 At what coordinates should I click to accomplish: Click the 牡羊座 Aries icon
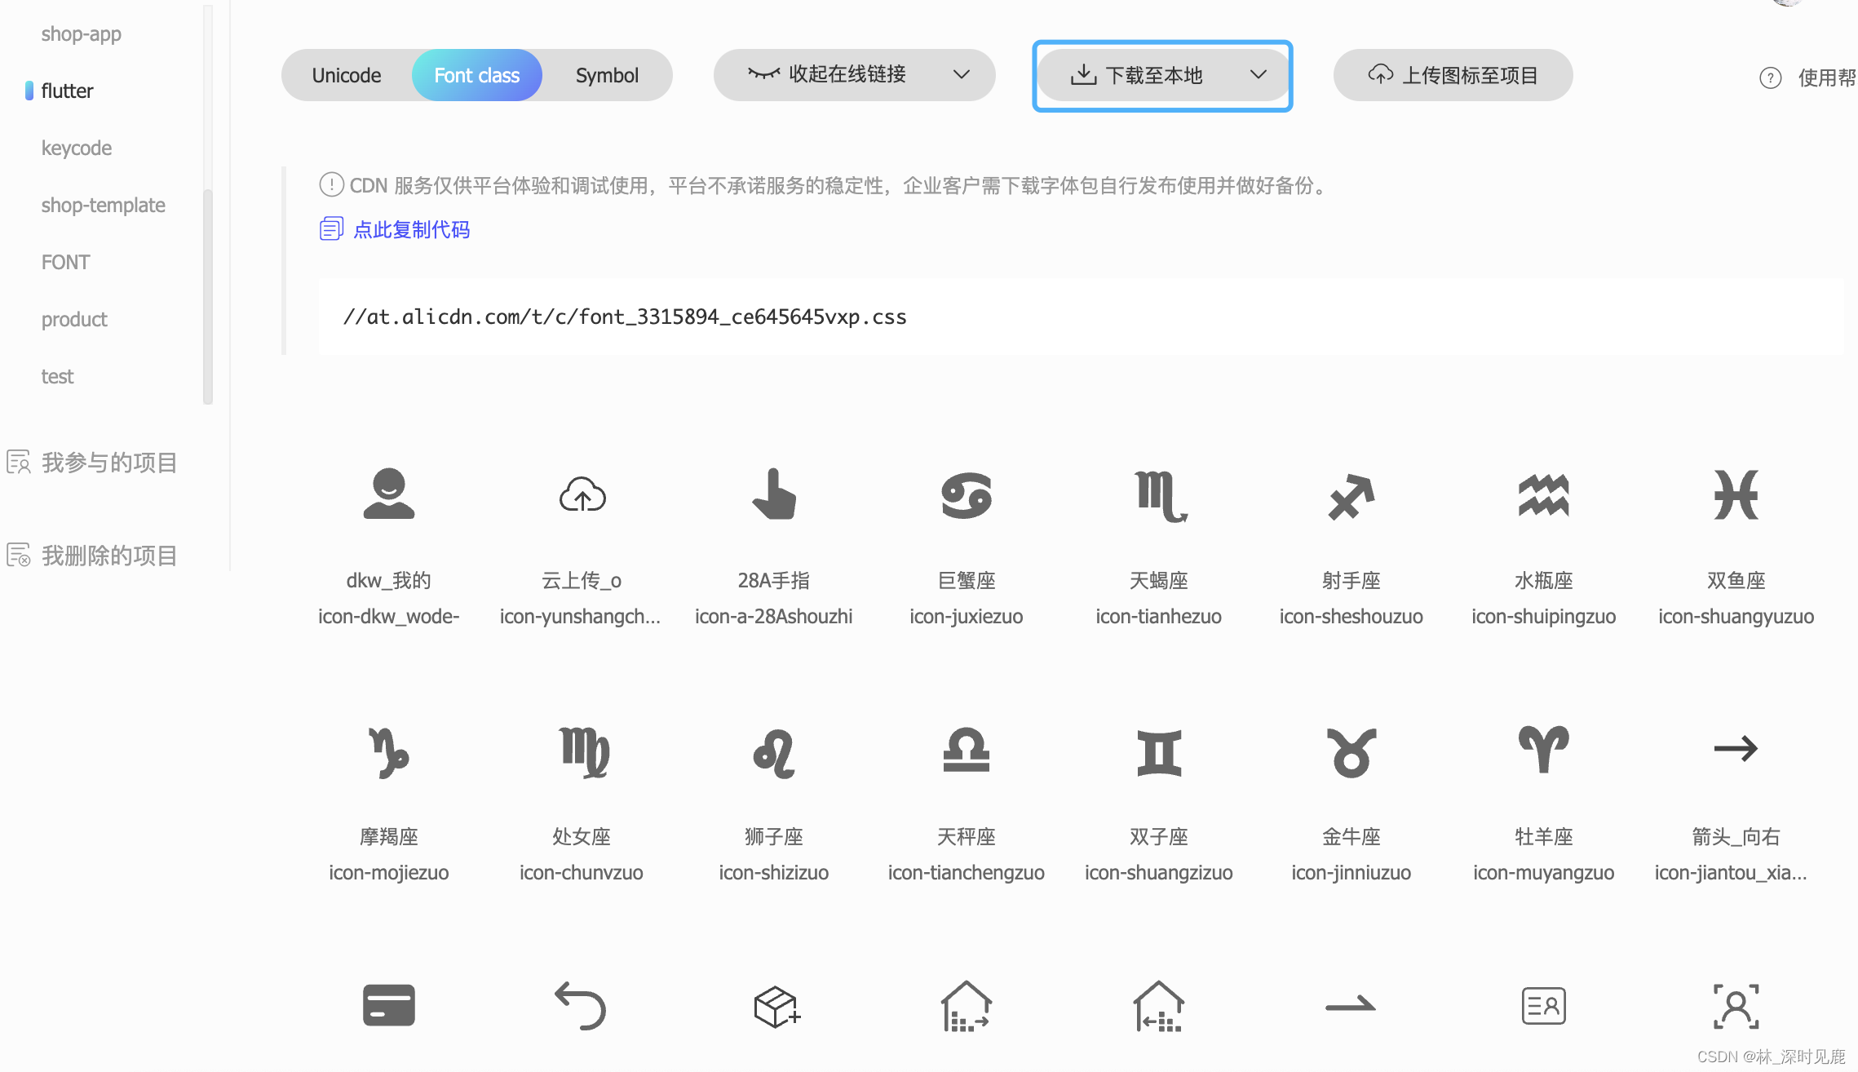(x=1544, y=749)
